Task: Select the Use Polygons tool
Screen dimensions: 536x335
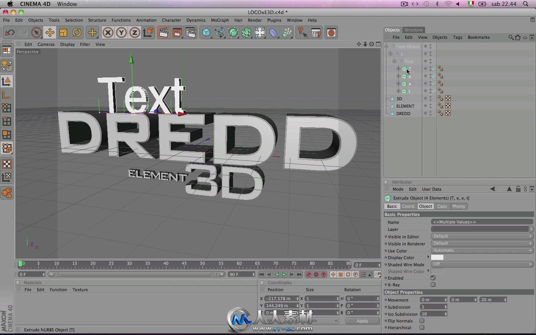Action: (7, 135)
